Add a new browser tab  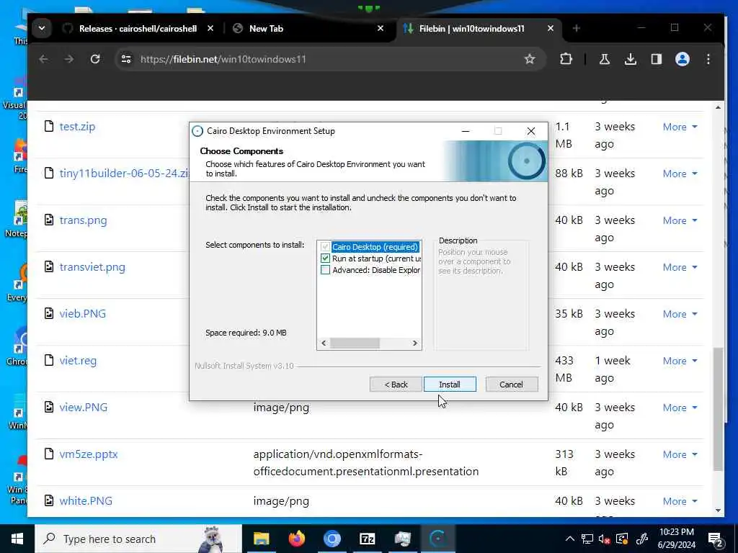click(x=576, y=29)
